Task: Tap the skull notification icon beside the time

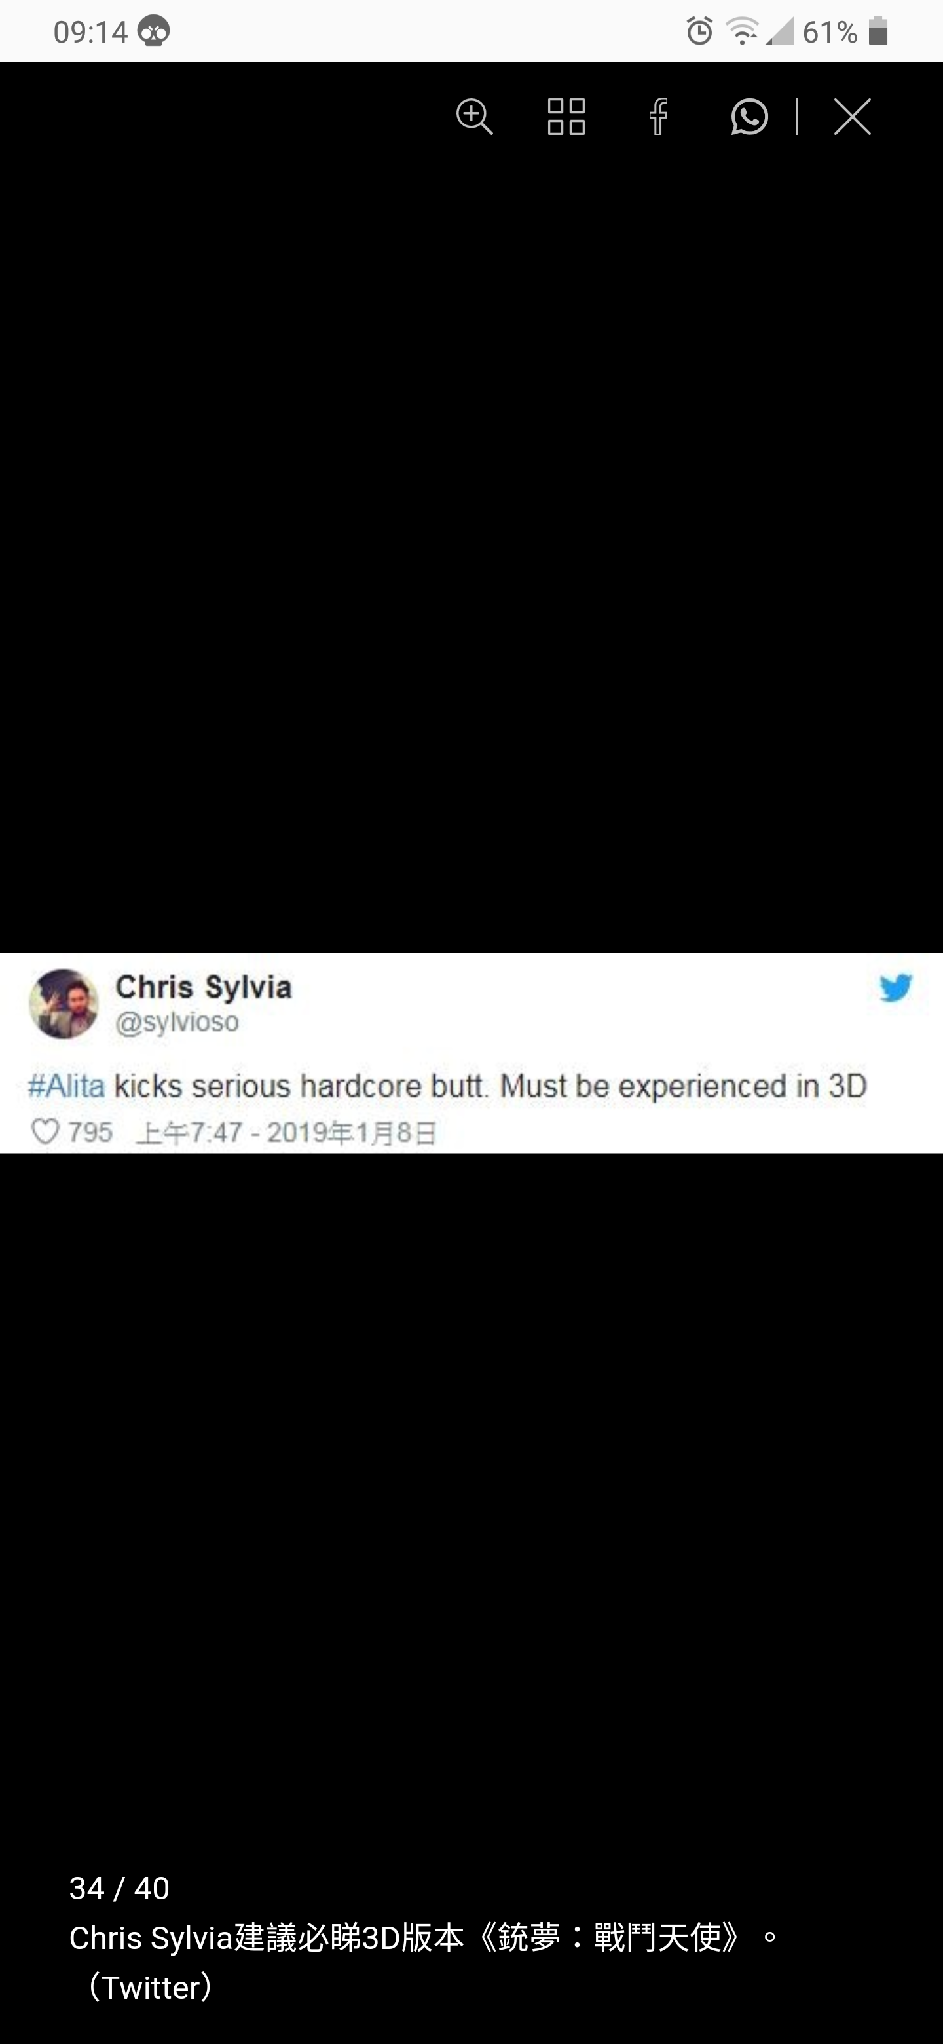Action: (154, 31)
